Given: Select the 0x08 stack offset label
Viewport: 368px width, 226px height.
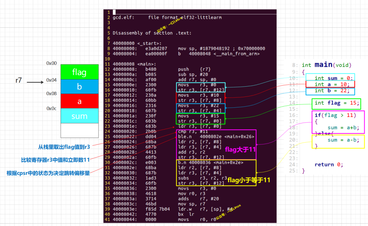Looking at the screenshot, I should pyautogui.click(x=51, y=94).
